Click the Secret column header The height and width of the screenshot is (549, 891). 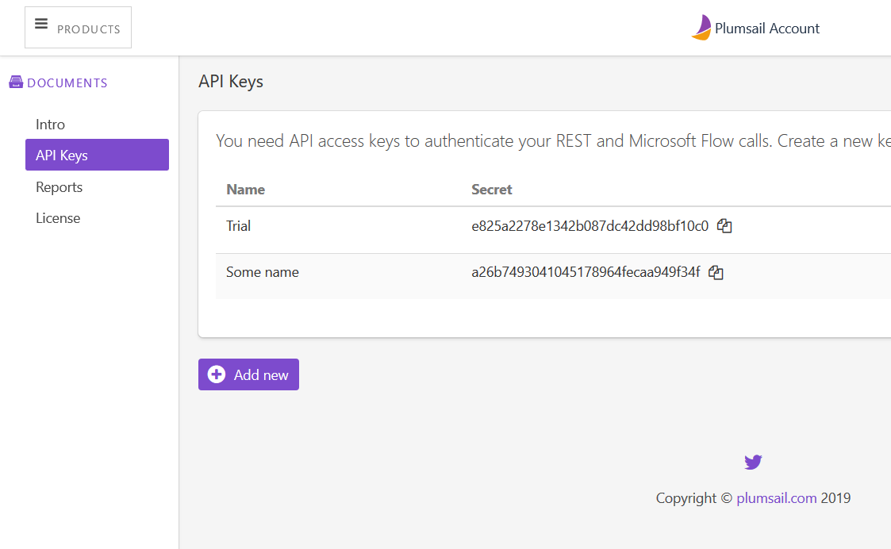492,190
